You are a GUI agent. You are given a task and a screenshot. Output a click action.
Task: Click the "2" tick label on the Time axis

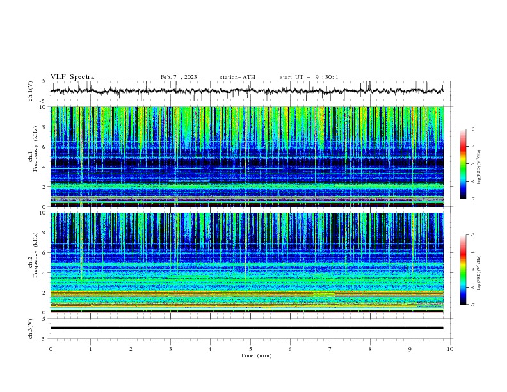click(131, 349)
